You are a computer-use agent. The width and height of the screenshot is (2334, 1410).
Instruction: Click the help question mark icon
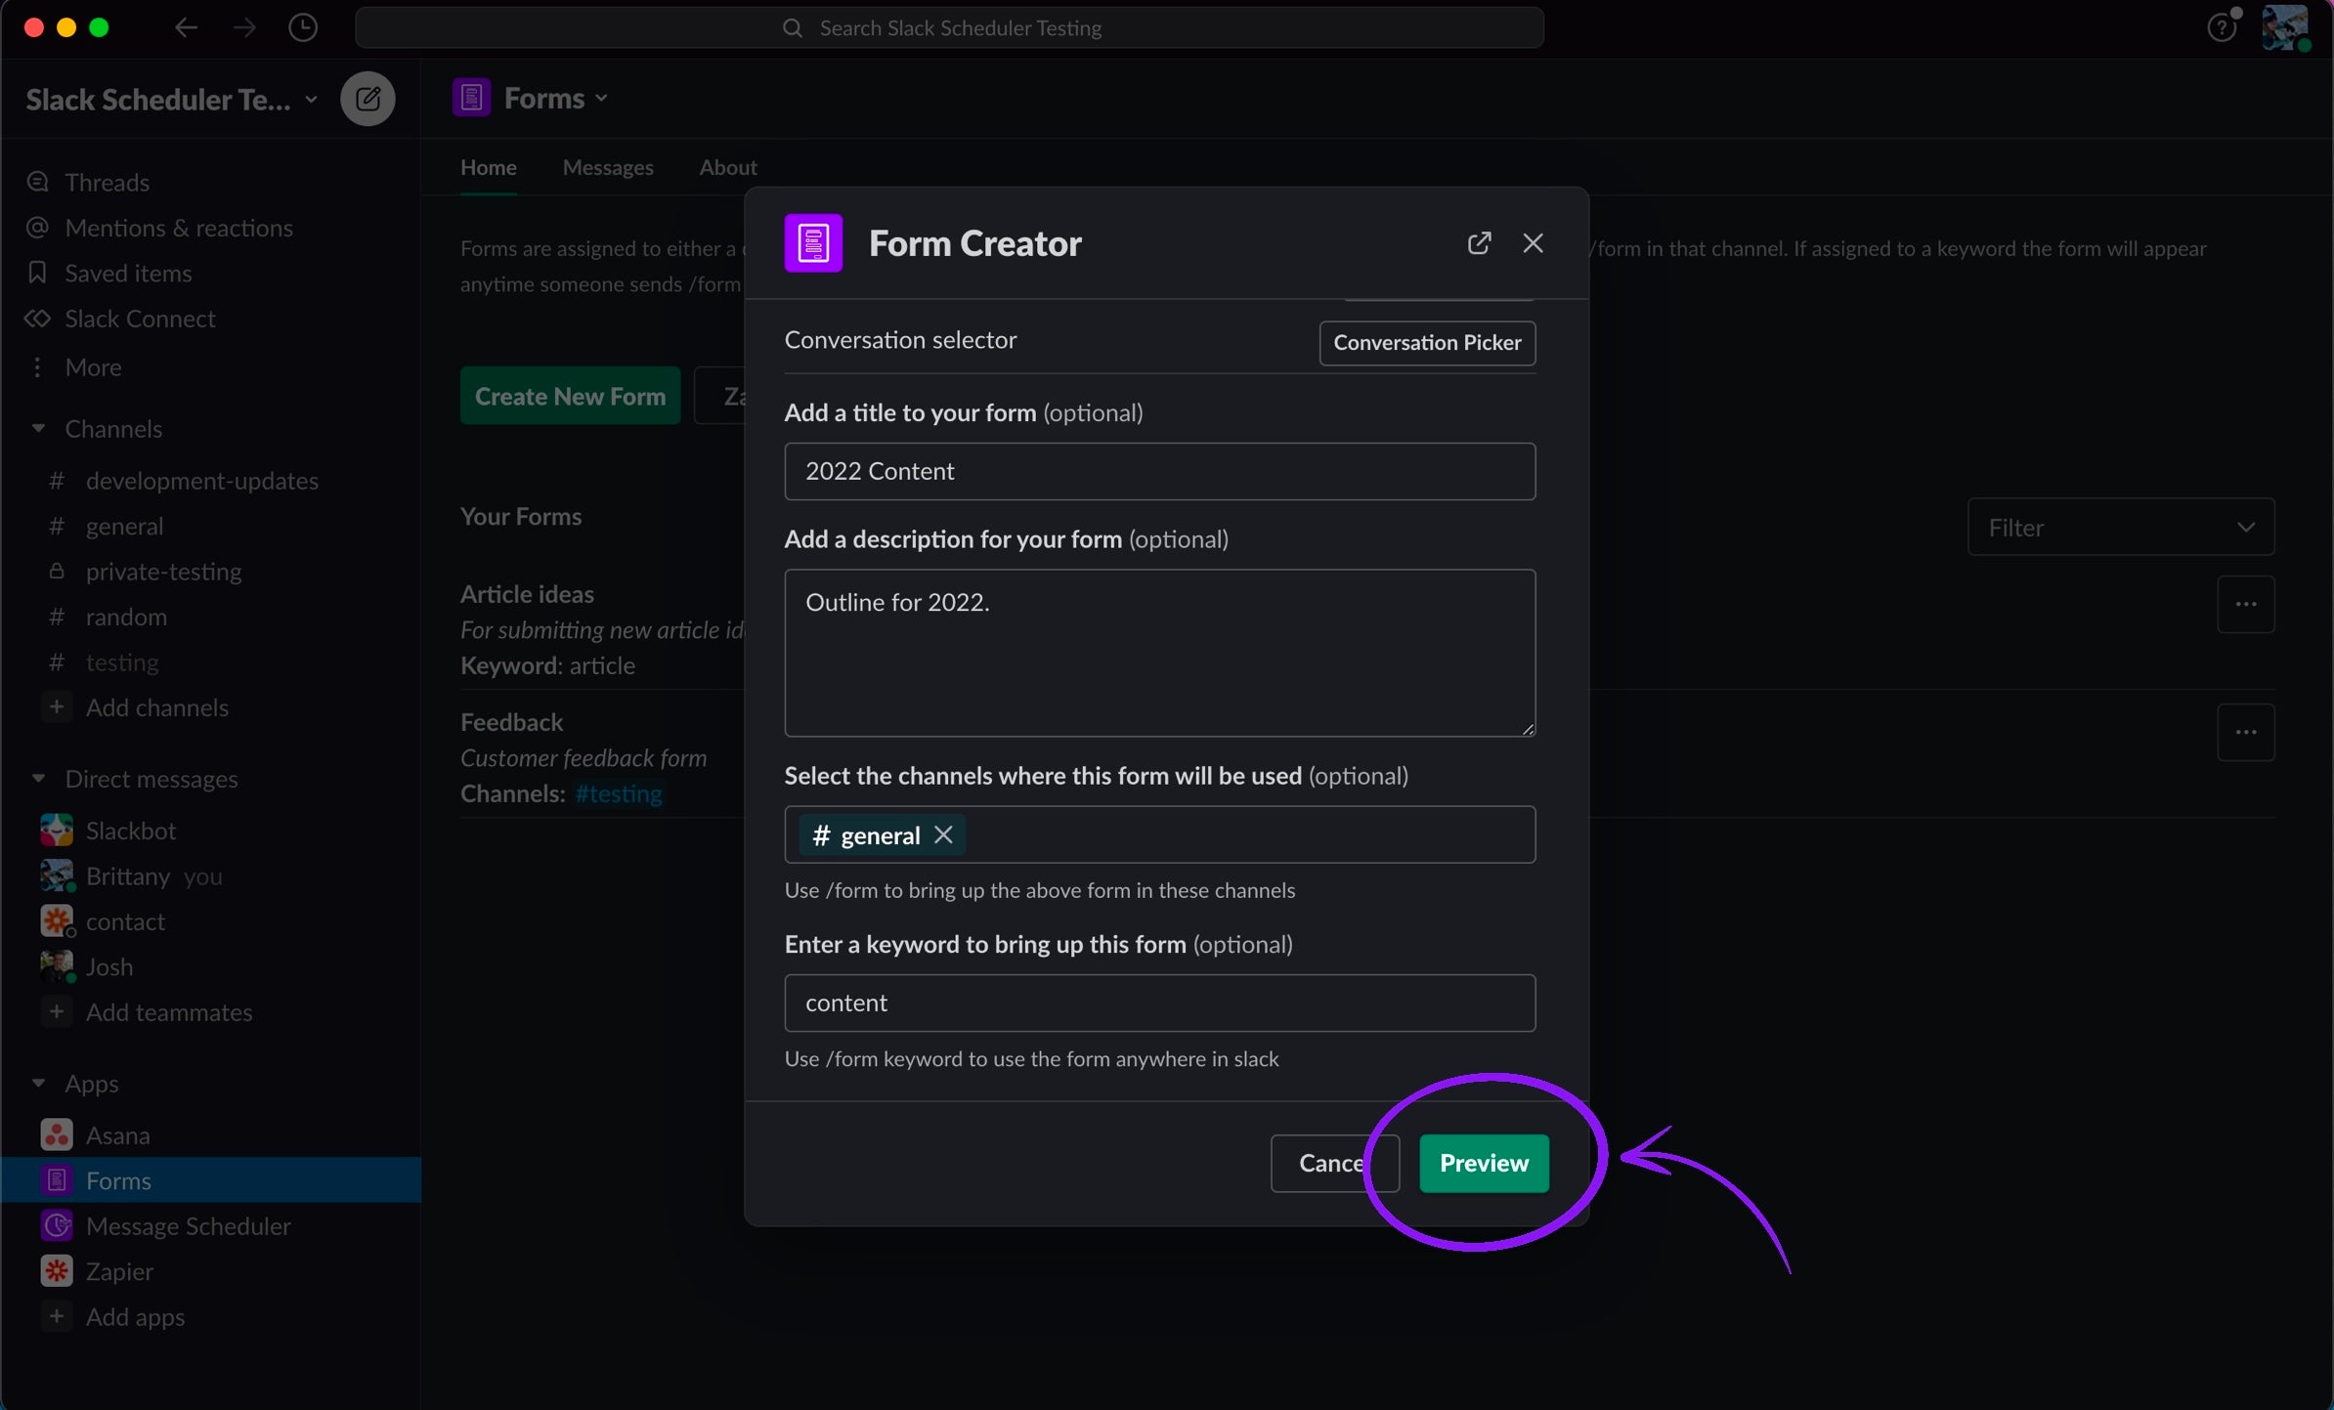[2221, 27]
